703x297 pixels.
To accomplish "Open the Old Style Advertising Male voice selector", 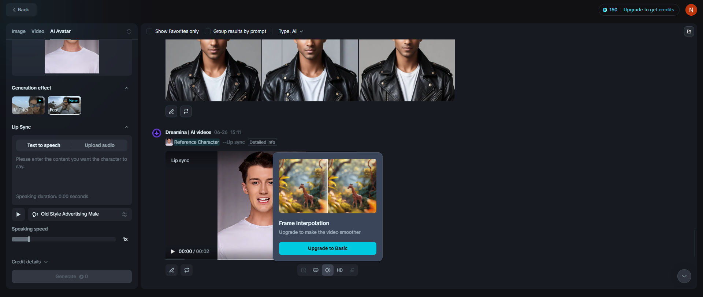I will (80, 214).
